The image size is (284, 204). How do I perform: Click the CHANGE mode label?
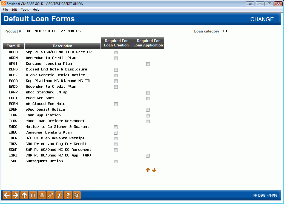[x=262, y=19]
